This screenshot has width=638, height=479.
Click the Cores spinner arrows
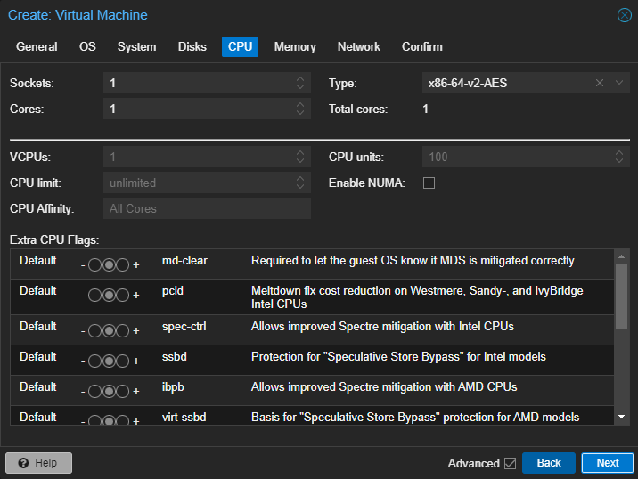tap(300, 109)
